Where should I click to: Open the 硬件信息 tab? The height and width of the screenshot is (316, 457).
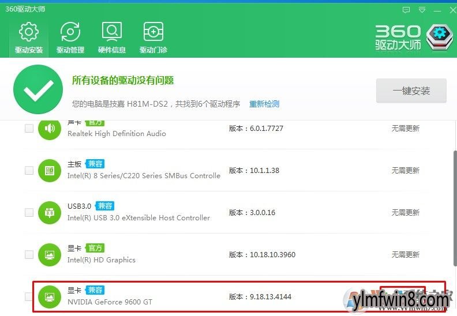(112, 38)
